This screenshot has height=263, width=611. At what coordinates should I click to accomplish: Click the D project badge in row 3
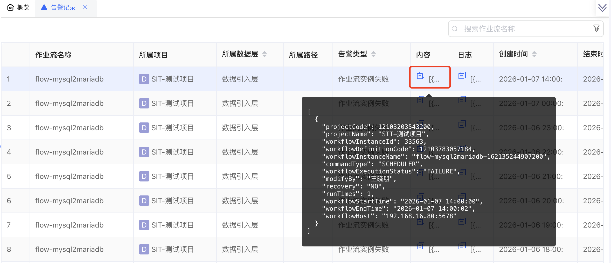(x=144, y=128)
